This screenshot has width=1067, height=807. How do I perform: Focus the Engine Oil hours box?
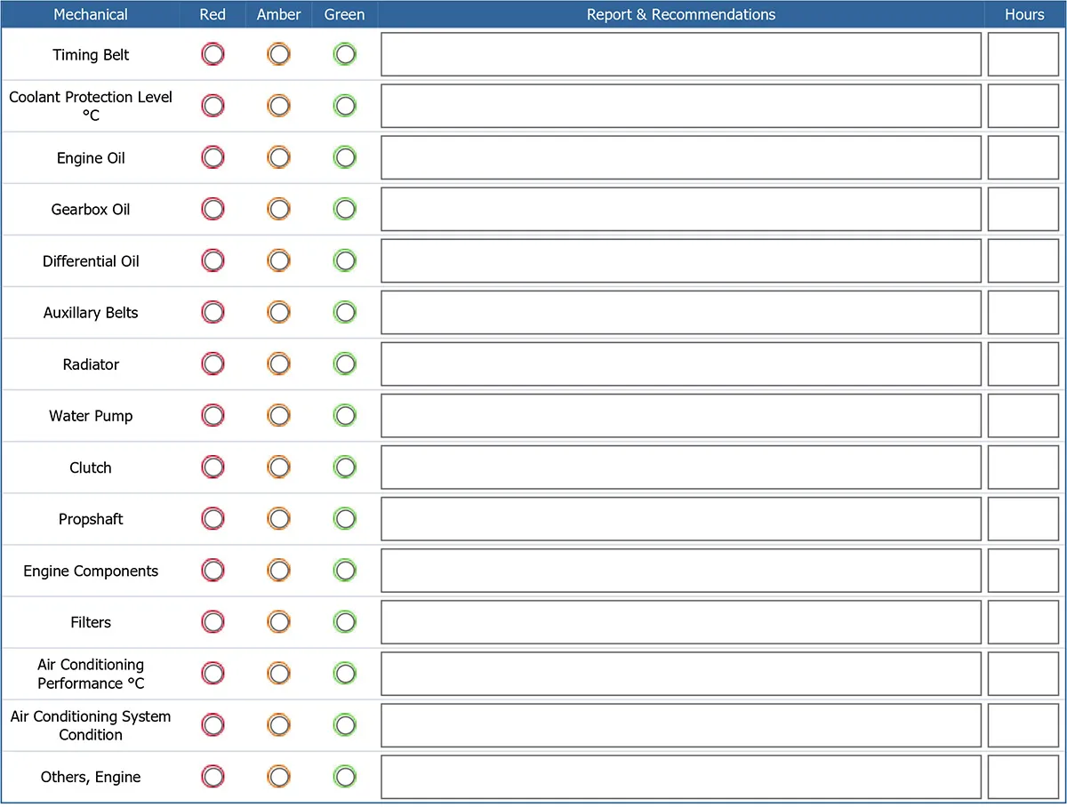tap(1023, 158)
